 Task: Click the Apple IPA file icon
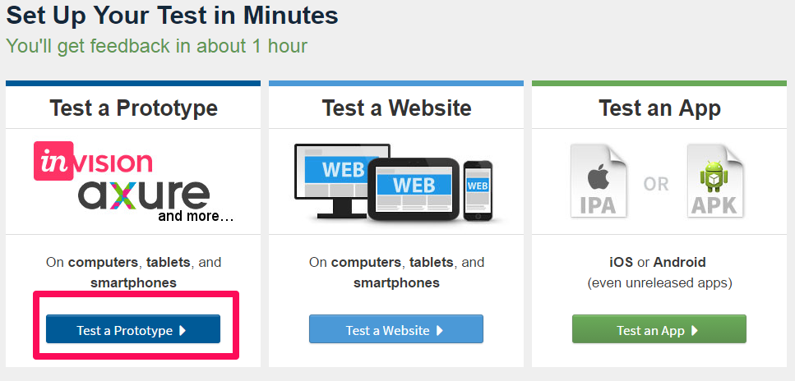[x=599, y=181]
